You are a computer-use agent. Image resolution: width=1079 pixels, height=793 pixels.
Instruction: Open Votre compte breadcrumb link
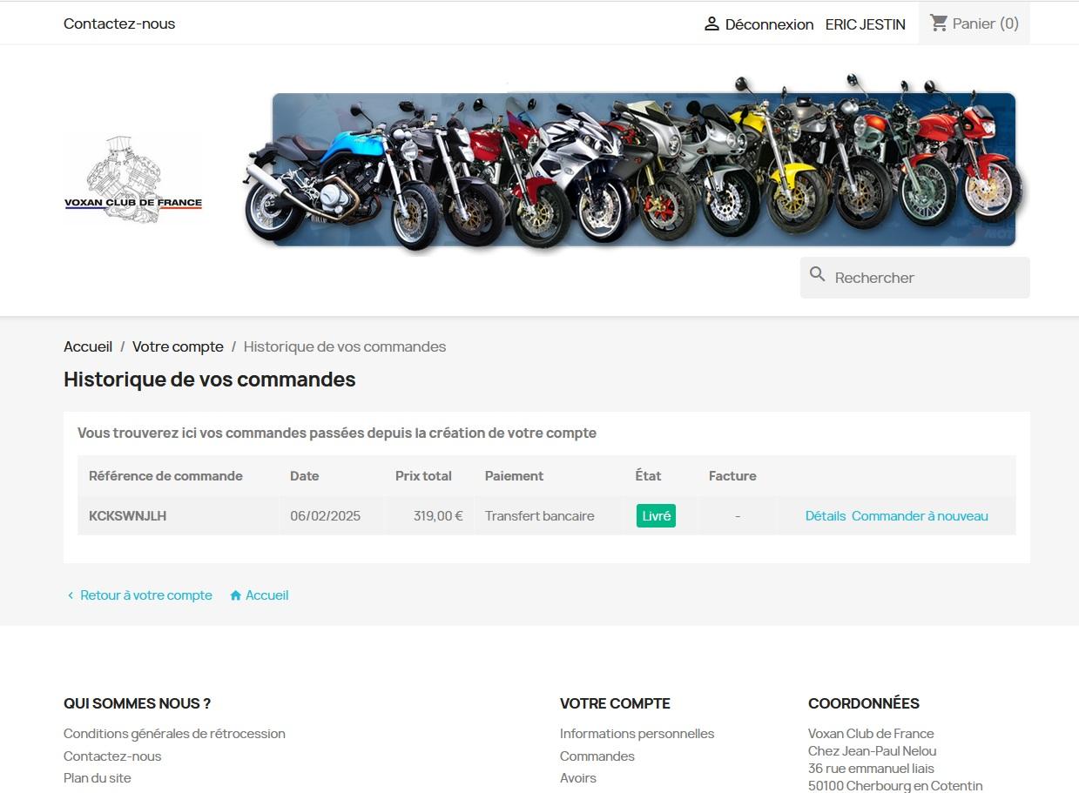[178, 346]
